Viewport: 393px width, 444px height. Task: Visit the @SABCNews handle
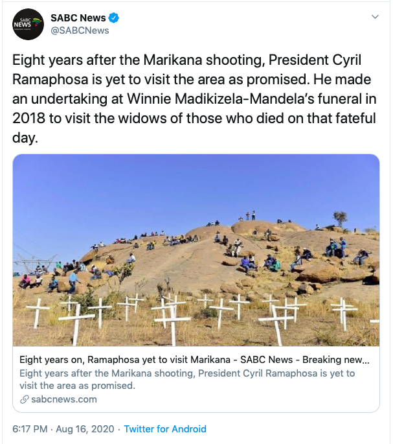[x=80, y=30]
